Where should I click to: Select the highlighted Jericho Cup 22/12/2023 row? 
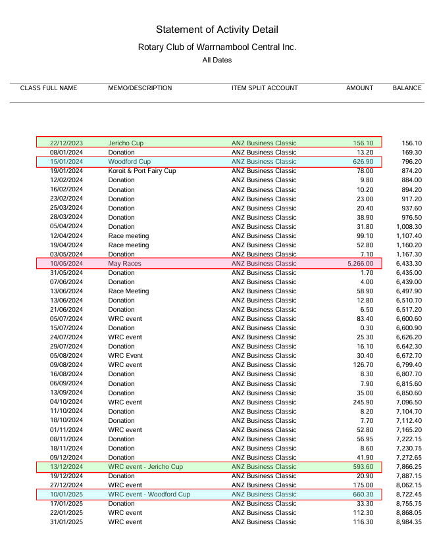(x=209, y=142)
